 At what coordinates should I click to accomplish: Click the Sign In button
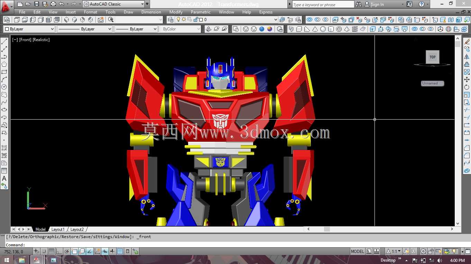pyautogui.click(x=377, y=4)
